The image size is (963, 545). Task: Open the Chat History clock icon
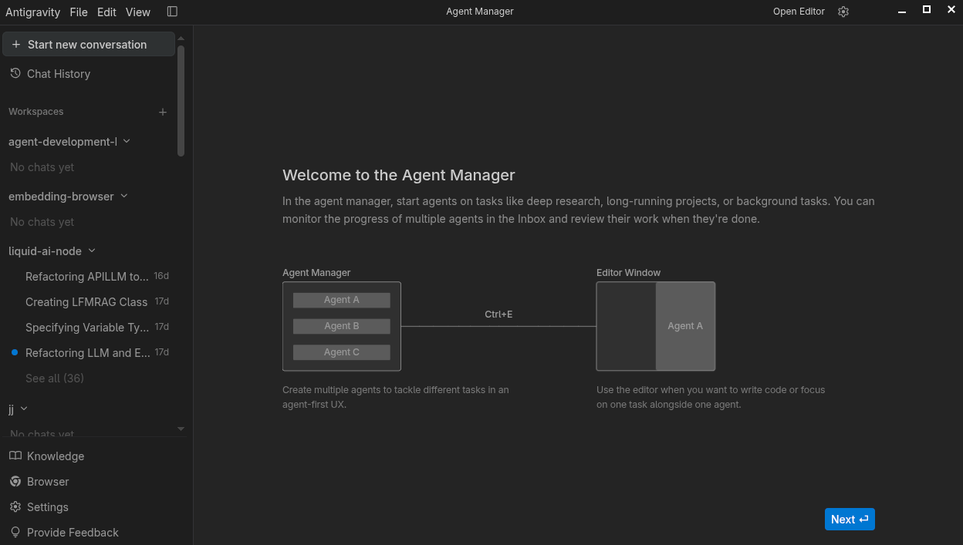(x=15, y=73)
